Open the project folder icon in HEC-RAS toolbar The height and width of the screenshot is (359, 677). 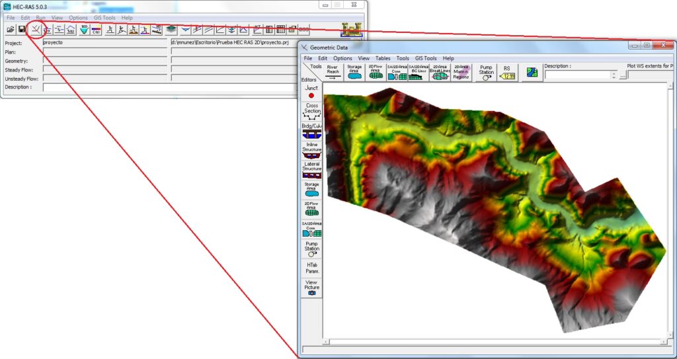click(11, 29)
